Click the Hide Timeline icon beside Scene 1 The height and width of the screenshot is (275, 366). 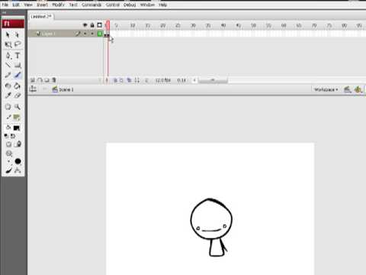point(33,89)
